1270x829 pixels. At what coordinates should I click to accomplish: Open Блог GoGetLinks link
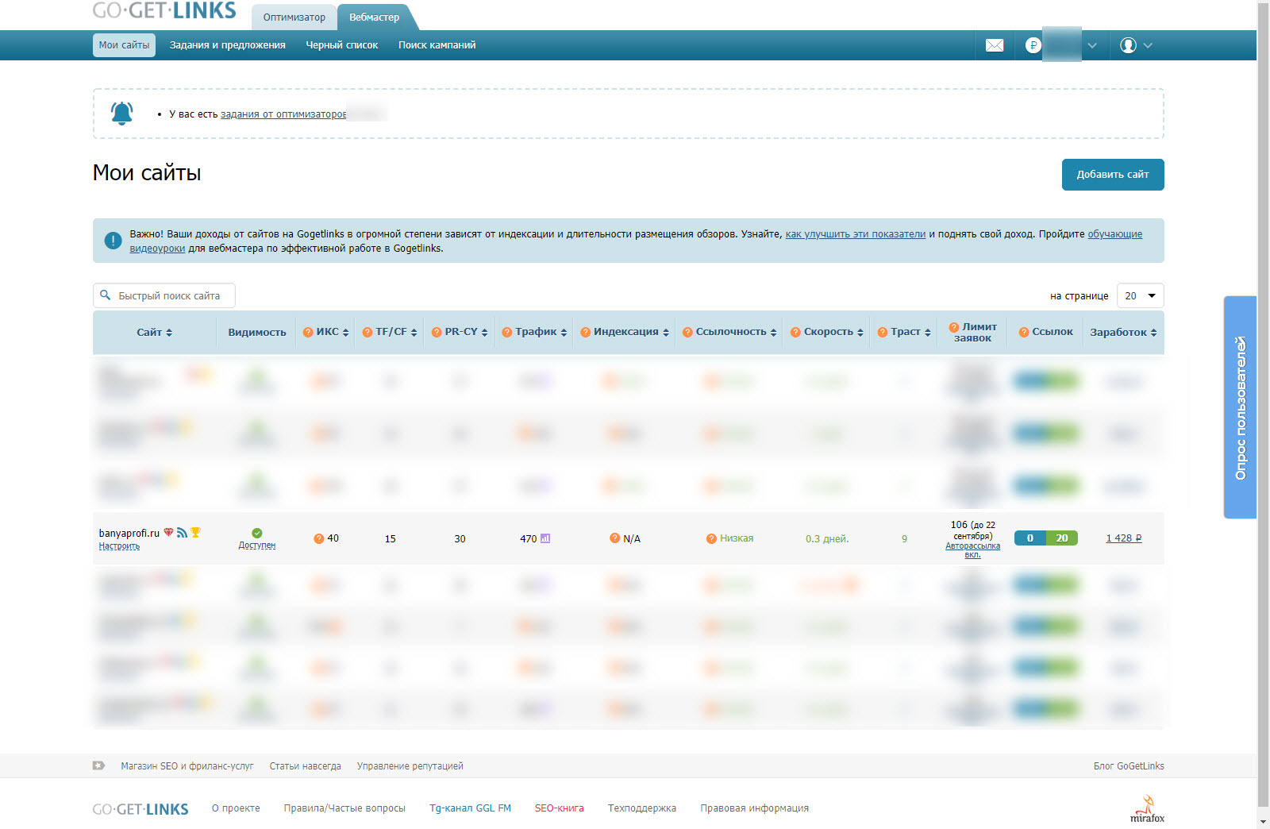[x=1129, y=766]
